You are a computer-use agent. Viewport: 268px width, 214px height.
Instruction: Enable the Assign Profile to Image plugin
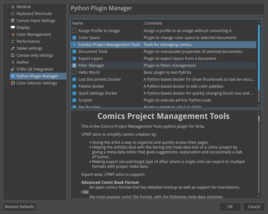(x=74, y=31)
